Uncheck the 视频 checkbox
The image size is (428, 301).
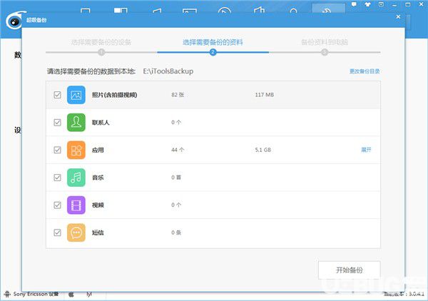pyautogui.click(x=57, y=205)
